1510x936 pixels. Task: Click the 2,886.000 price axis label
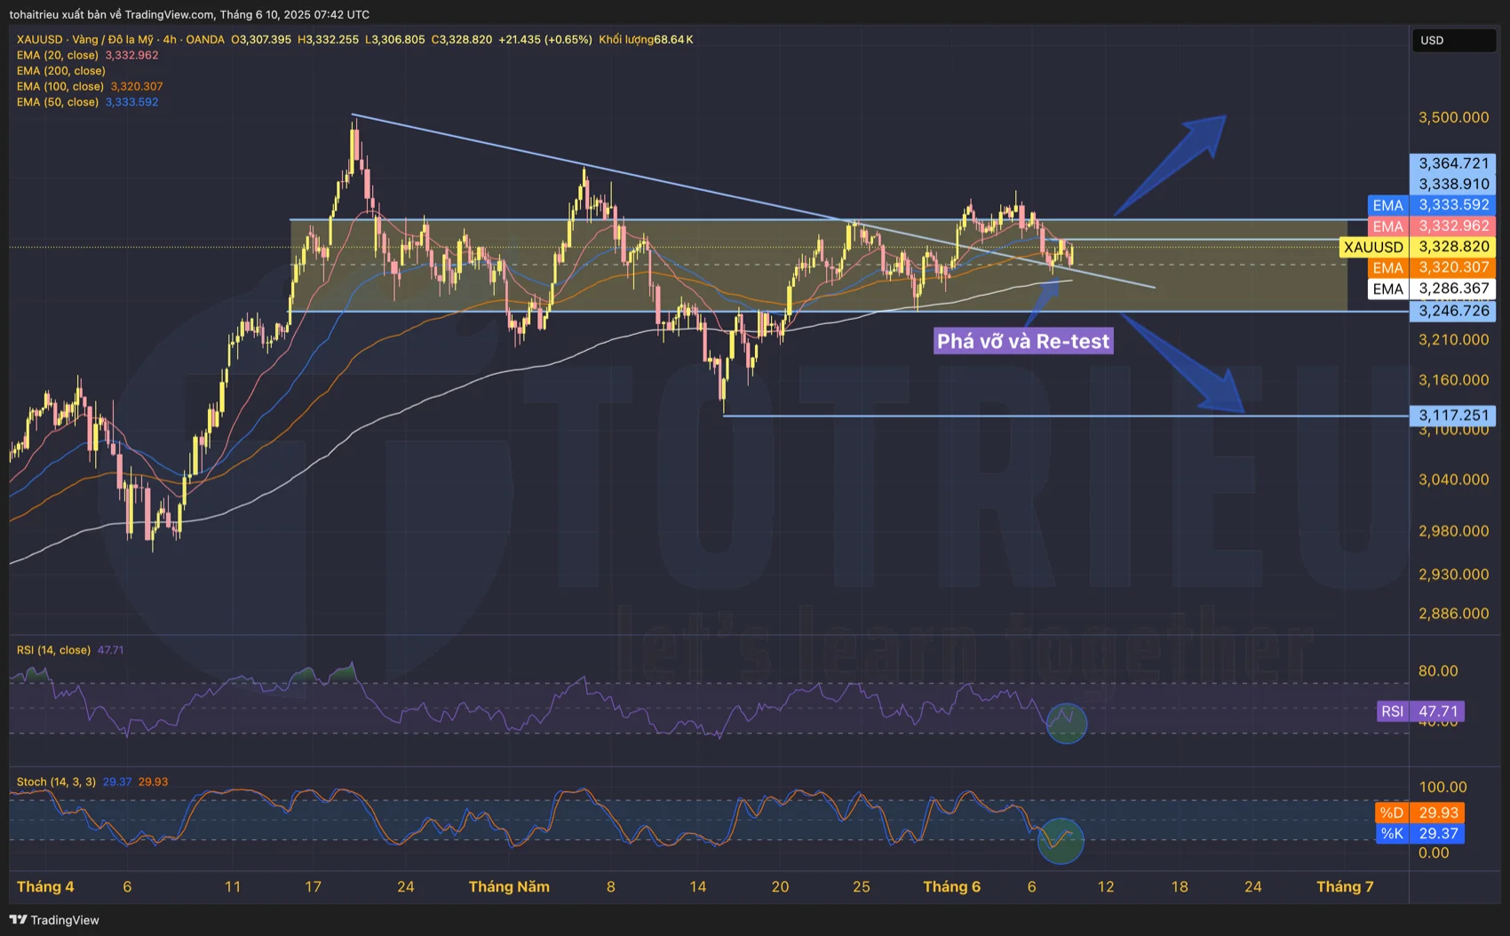1453,614
